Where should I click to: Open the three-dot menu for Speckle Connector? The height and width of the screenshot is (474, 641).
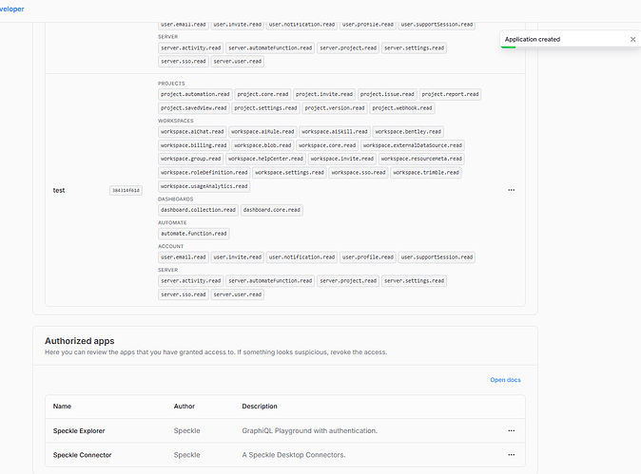(512, 454)
